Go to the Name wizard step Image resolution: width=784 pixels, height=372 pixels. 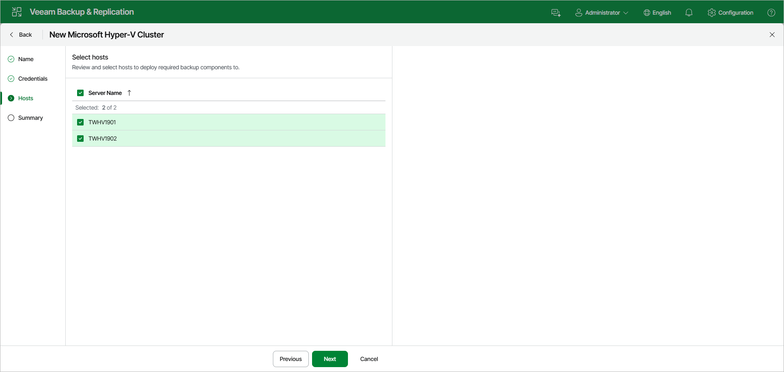coord(26,59)
